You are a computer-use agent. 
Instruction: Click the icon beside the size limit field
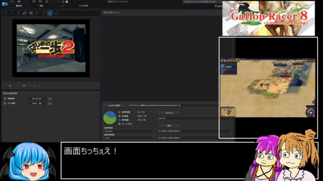(50, 104)
